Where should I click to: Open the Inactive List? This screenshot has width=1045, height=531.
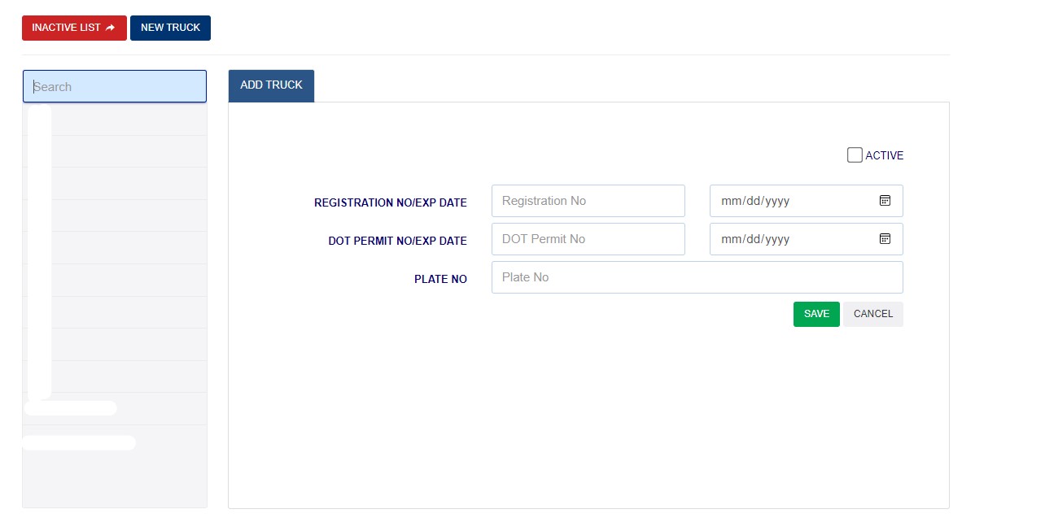pyautogui.click(x=67, y=28)
